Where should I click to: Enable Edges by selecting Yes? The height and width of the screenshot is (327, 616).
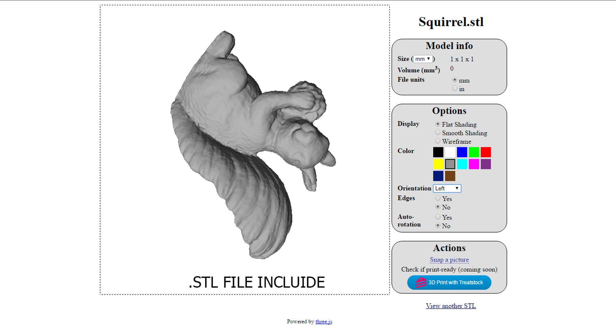tap(438, 198)
